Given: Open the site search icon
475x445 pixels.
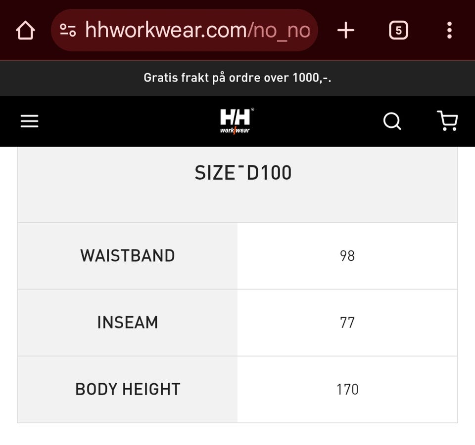Looking at the screenshot, I should 392,121.
